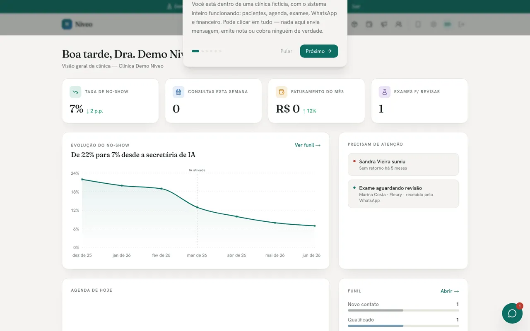Click the '↓ 2 p.p.' change indicator
Image resolution: width=530 pixels, height=331 pixels.
click(94, 111)
